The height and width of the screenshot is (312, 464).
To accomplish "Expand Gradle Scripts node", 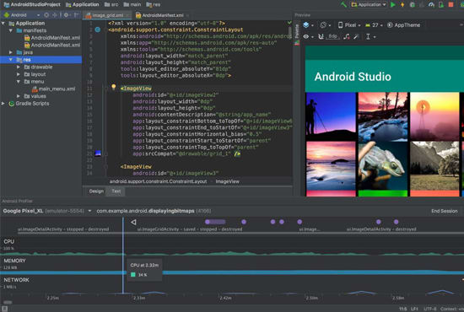I will [x=3, y=103].
